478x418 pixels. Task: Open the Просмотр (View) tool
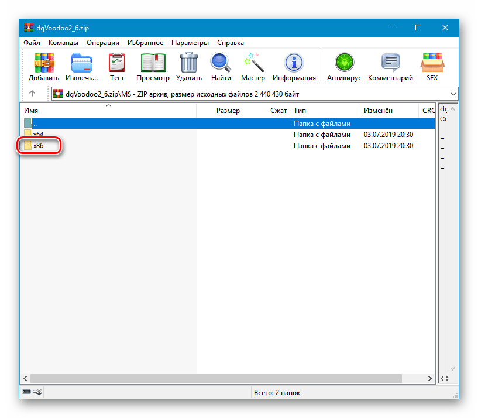click(153, 67)
